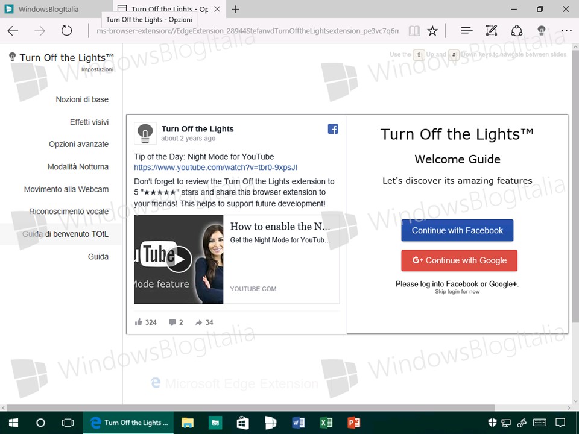Launch Excel from the taskbar

326,423
